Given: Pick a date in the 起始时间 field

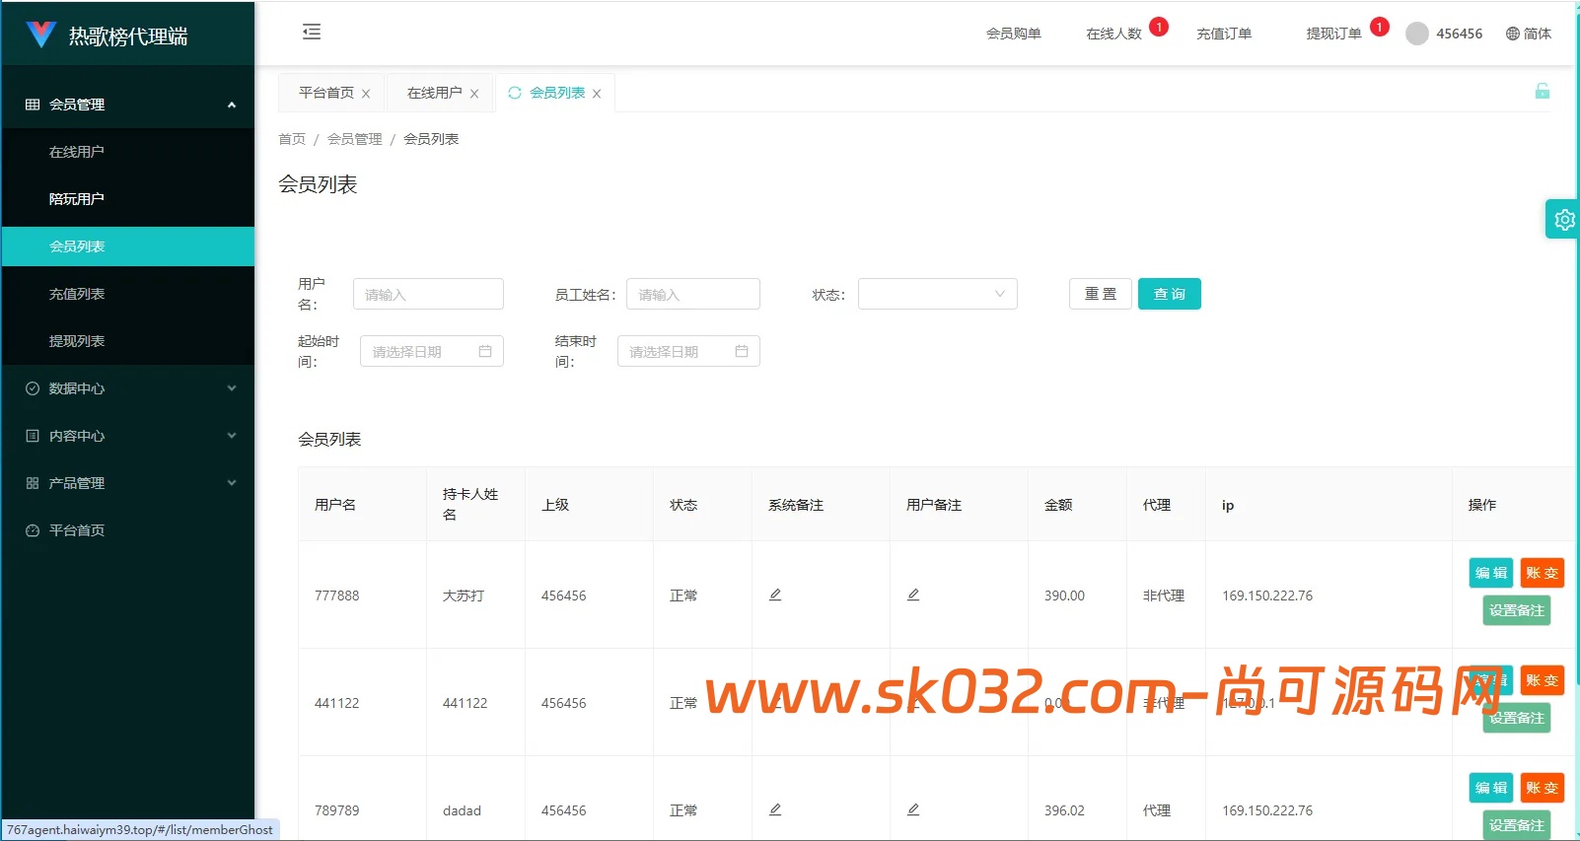Looking at the screenshot, I should 432,351.
